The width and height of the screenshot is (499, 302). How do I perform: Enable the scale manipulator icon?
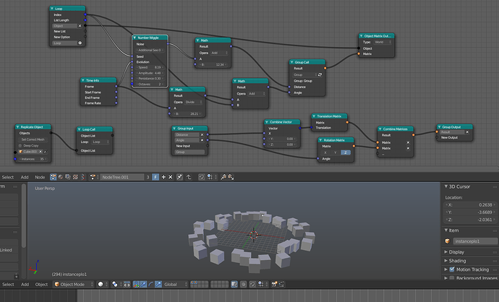[158, 284]
